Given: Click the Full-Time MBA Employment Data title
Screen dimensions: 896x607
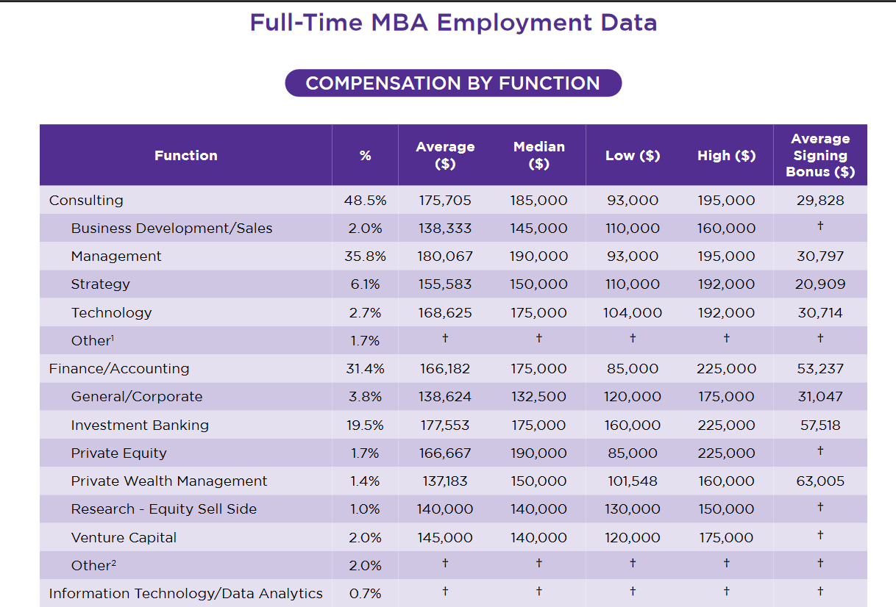Looking at the screenshot, I should pos(453,23).
